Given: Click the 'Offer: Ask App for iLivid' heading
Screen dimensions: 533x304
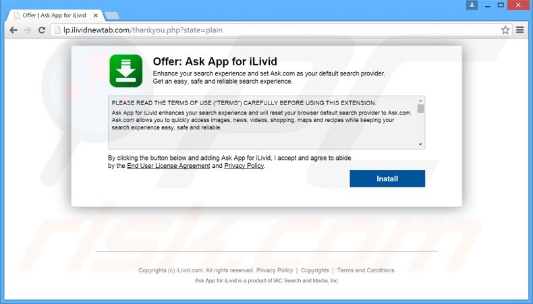Looking at the screenshot, I should [x=215, y=61].
